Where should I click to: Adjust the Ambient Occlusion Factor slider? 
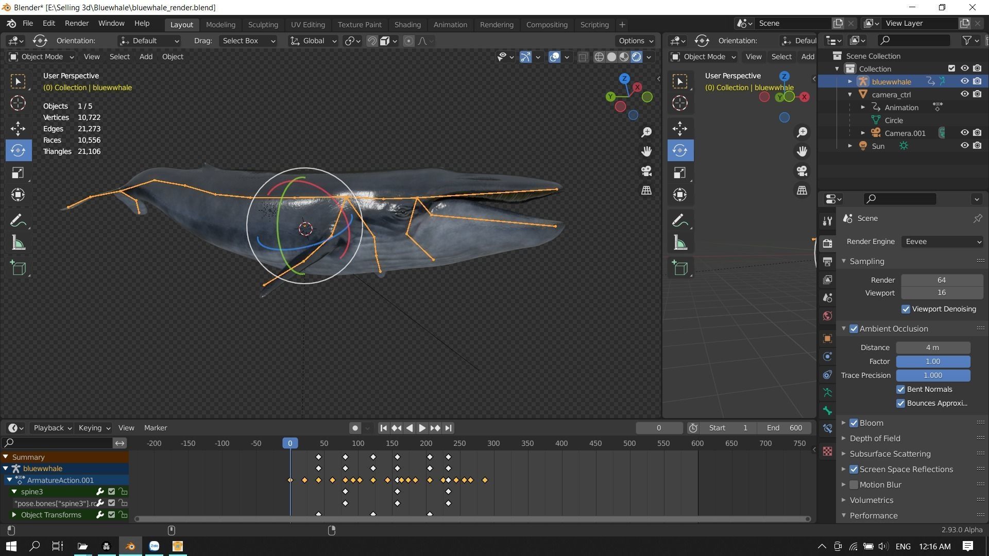933,362
